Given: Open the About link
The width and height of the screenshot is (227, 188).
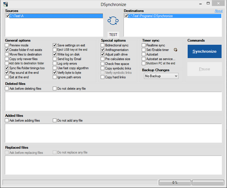Looking at the screenshot, I should (218, 11).
